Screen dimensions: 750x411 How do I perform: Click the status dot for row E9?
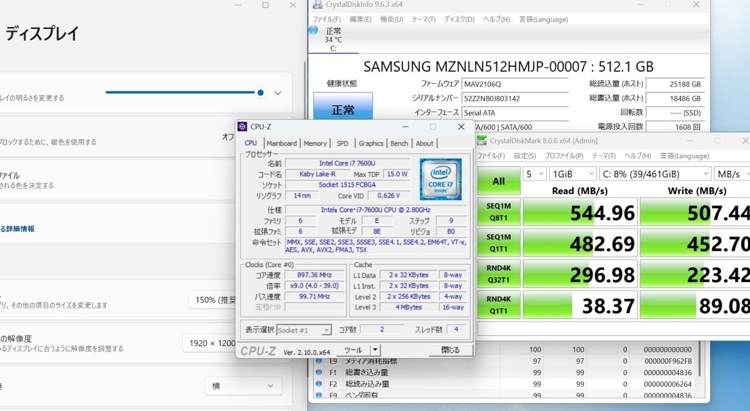pyautogui.click(x=319, y=360)
